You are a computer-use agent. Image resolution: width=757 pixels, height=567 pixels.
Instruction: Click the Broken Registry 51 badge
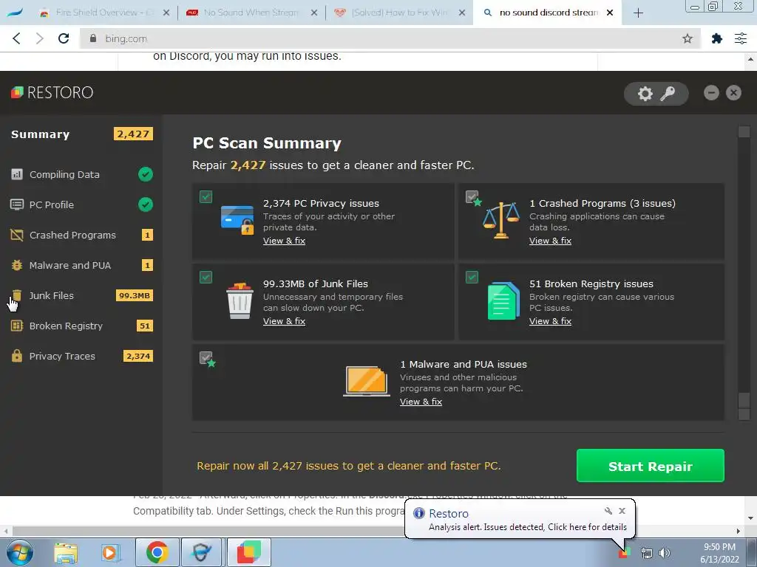tap(145, 326)
